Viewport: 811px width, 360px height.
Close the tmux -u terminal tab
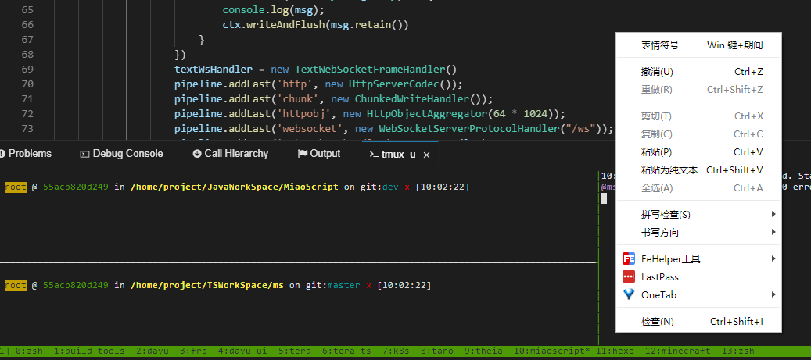[x=427, y=155]
